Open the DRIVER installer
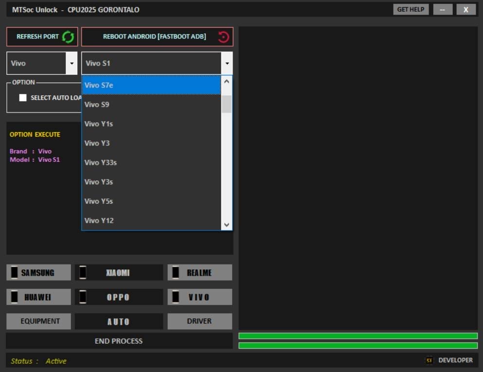Screen dimensions: 483x372 click(x=199, y=321)
